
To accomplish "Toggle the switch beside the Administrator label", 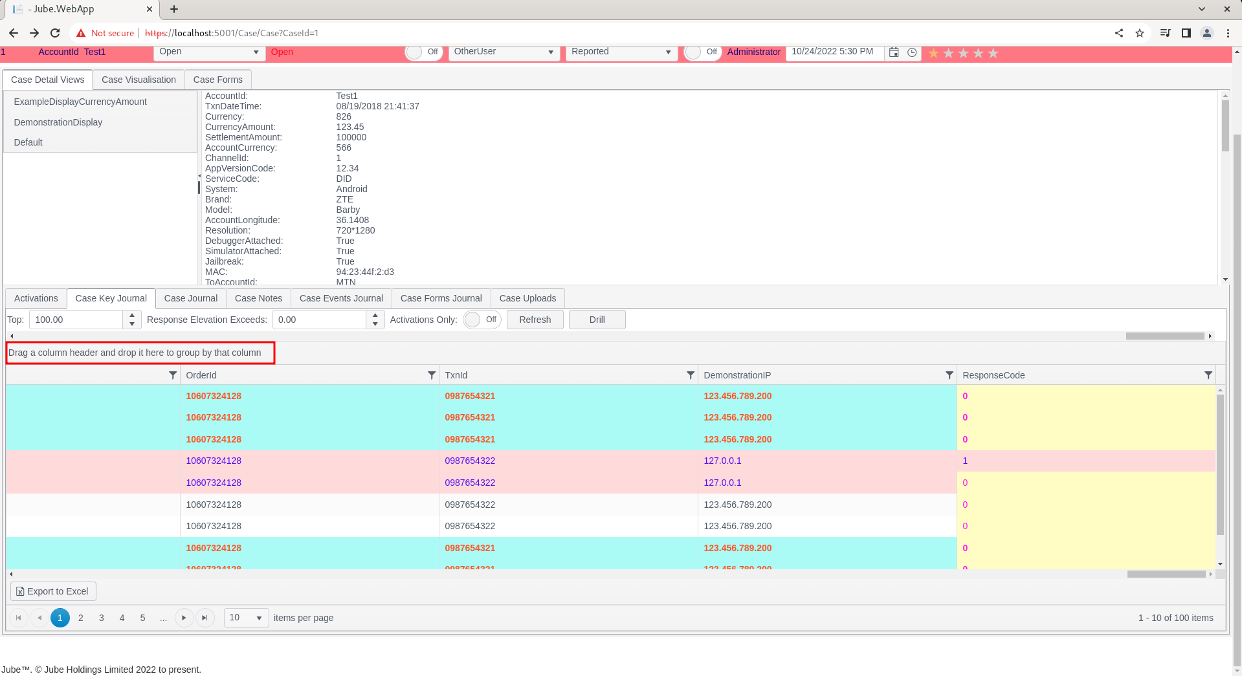I will (x=703, y=52).
